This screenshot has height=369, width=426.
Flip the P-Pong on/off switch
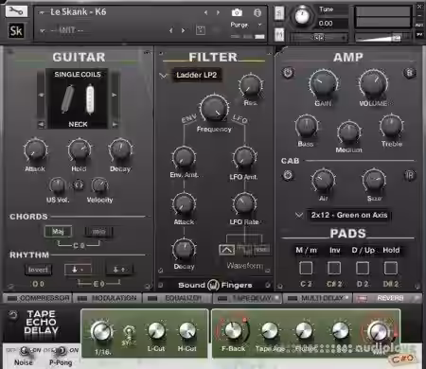(x=62, y=351)
